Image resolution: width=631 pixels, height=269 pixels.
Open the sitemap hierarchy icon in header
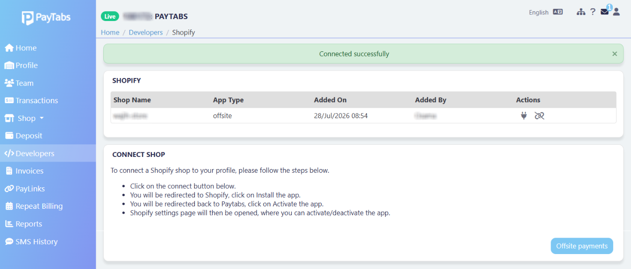[x=581, y=12]
